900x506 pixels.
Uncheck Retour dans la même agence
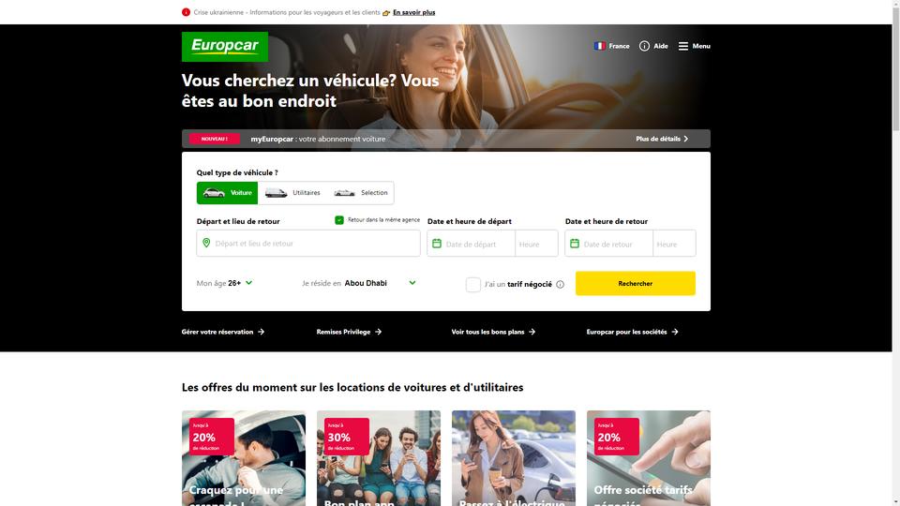tap(339, 219)
